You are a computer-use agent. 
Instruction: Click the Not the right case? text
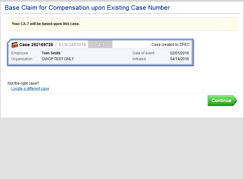(23, 83)
